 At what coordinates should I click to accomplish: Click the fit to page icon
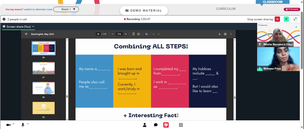(x=133, y=34)
